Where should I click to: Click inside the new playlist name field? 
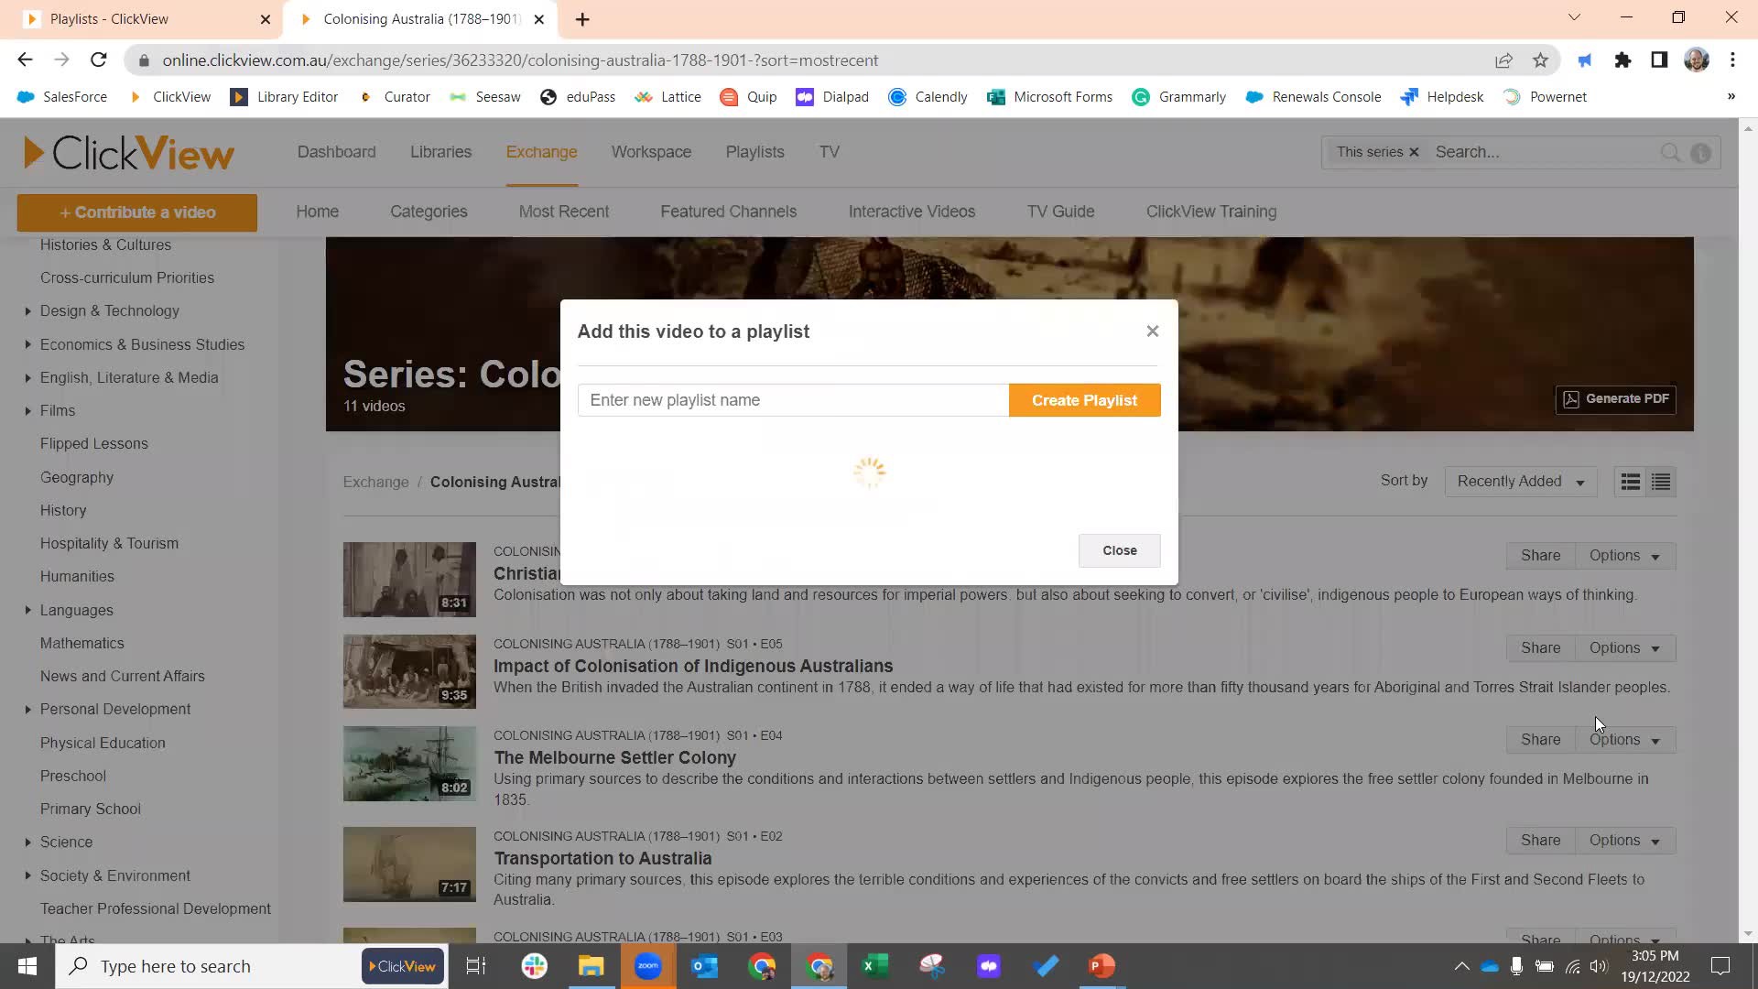click(x=793, y=399)
